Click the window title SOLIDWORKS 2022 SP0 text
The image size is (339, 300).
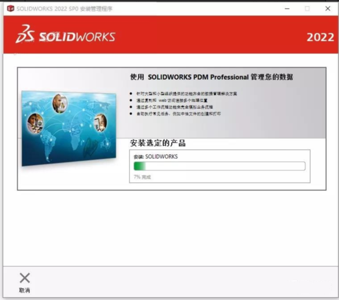pos(64,8)
